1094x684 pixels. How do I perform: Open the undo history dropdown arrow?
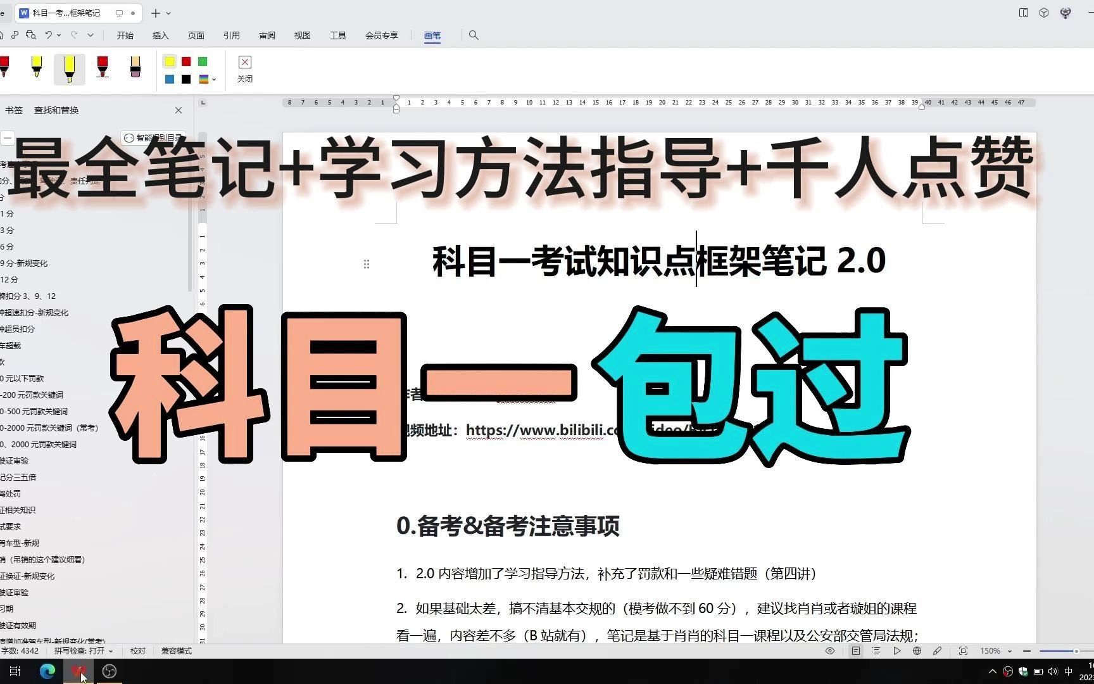tap(59, 35)
